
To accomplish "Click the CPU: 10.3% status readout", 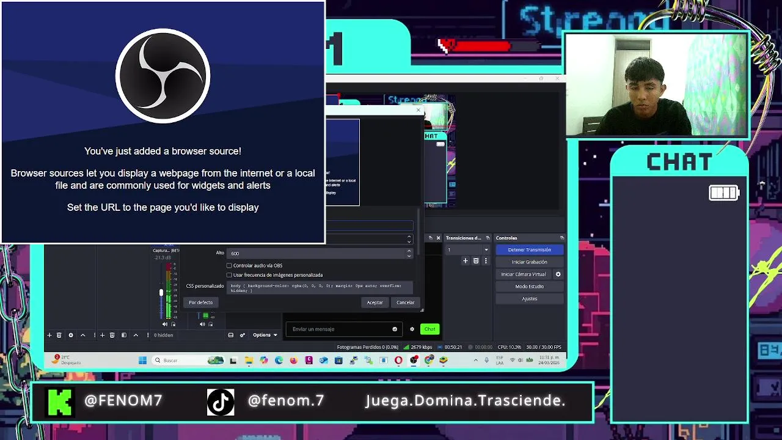I will (510, 347).
